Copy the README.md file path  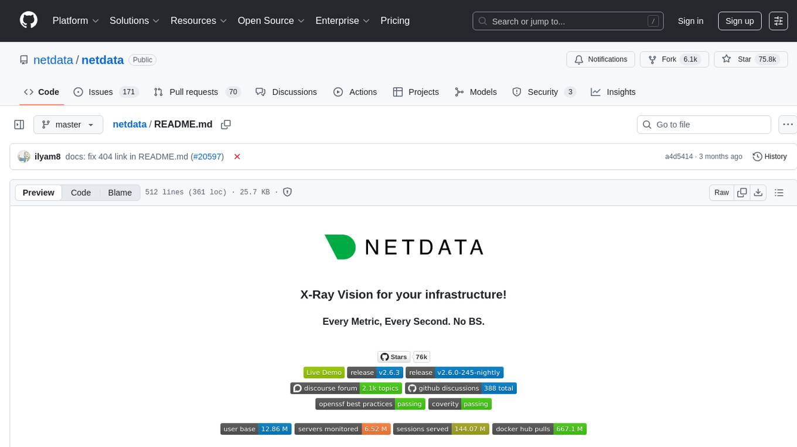[226, 125]
